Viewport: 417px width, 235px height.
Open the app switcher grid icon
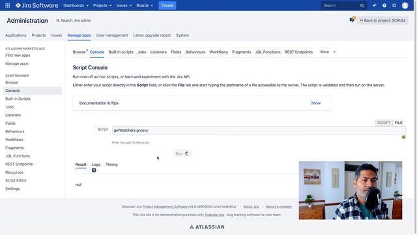(x=7, y=5)
